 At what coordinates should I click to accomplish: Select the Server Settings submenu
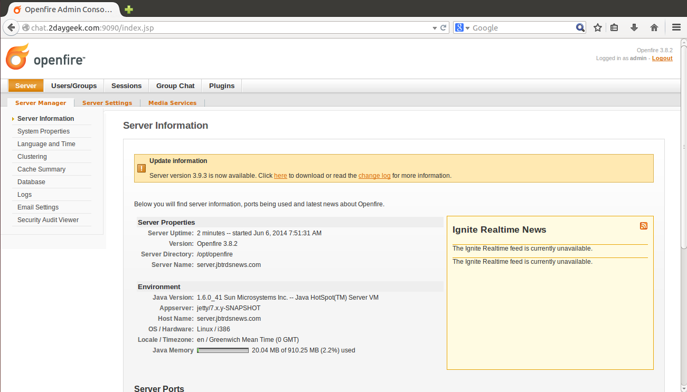107,103
